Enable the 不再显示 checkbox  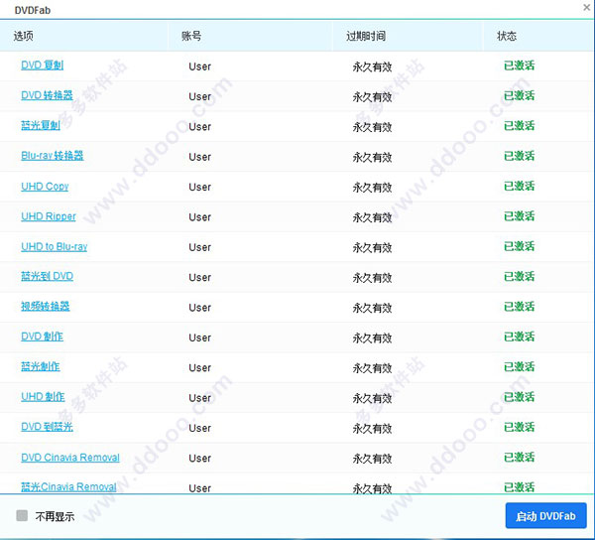coord(22,516)
